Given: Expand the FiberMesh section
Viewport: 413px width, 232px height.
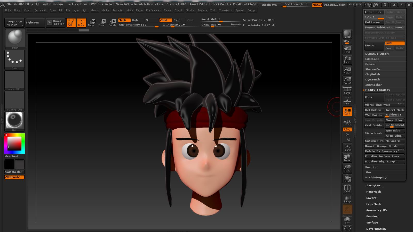Looking at the screenshot, I should tap(374, 204).
